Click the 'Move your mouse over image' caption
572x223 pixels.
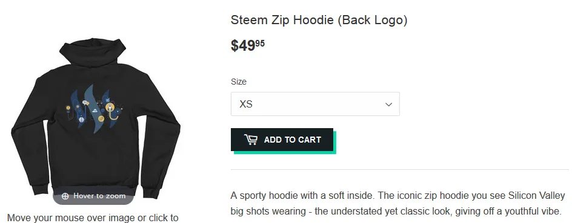click(93, 218)
